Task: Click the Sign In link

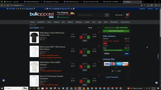Action: [157, 9]
